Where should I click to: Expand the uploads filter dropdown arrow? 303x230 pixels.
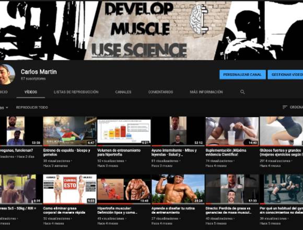(x=7, y=108)
